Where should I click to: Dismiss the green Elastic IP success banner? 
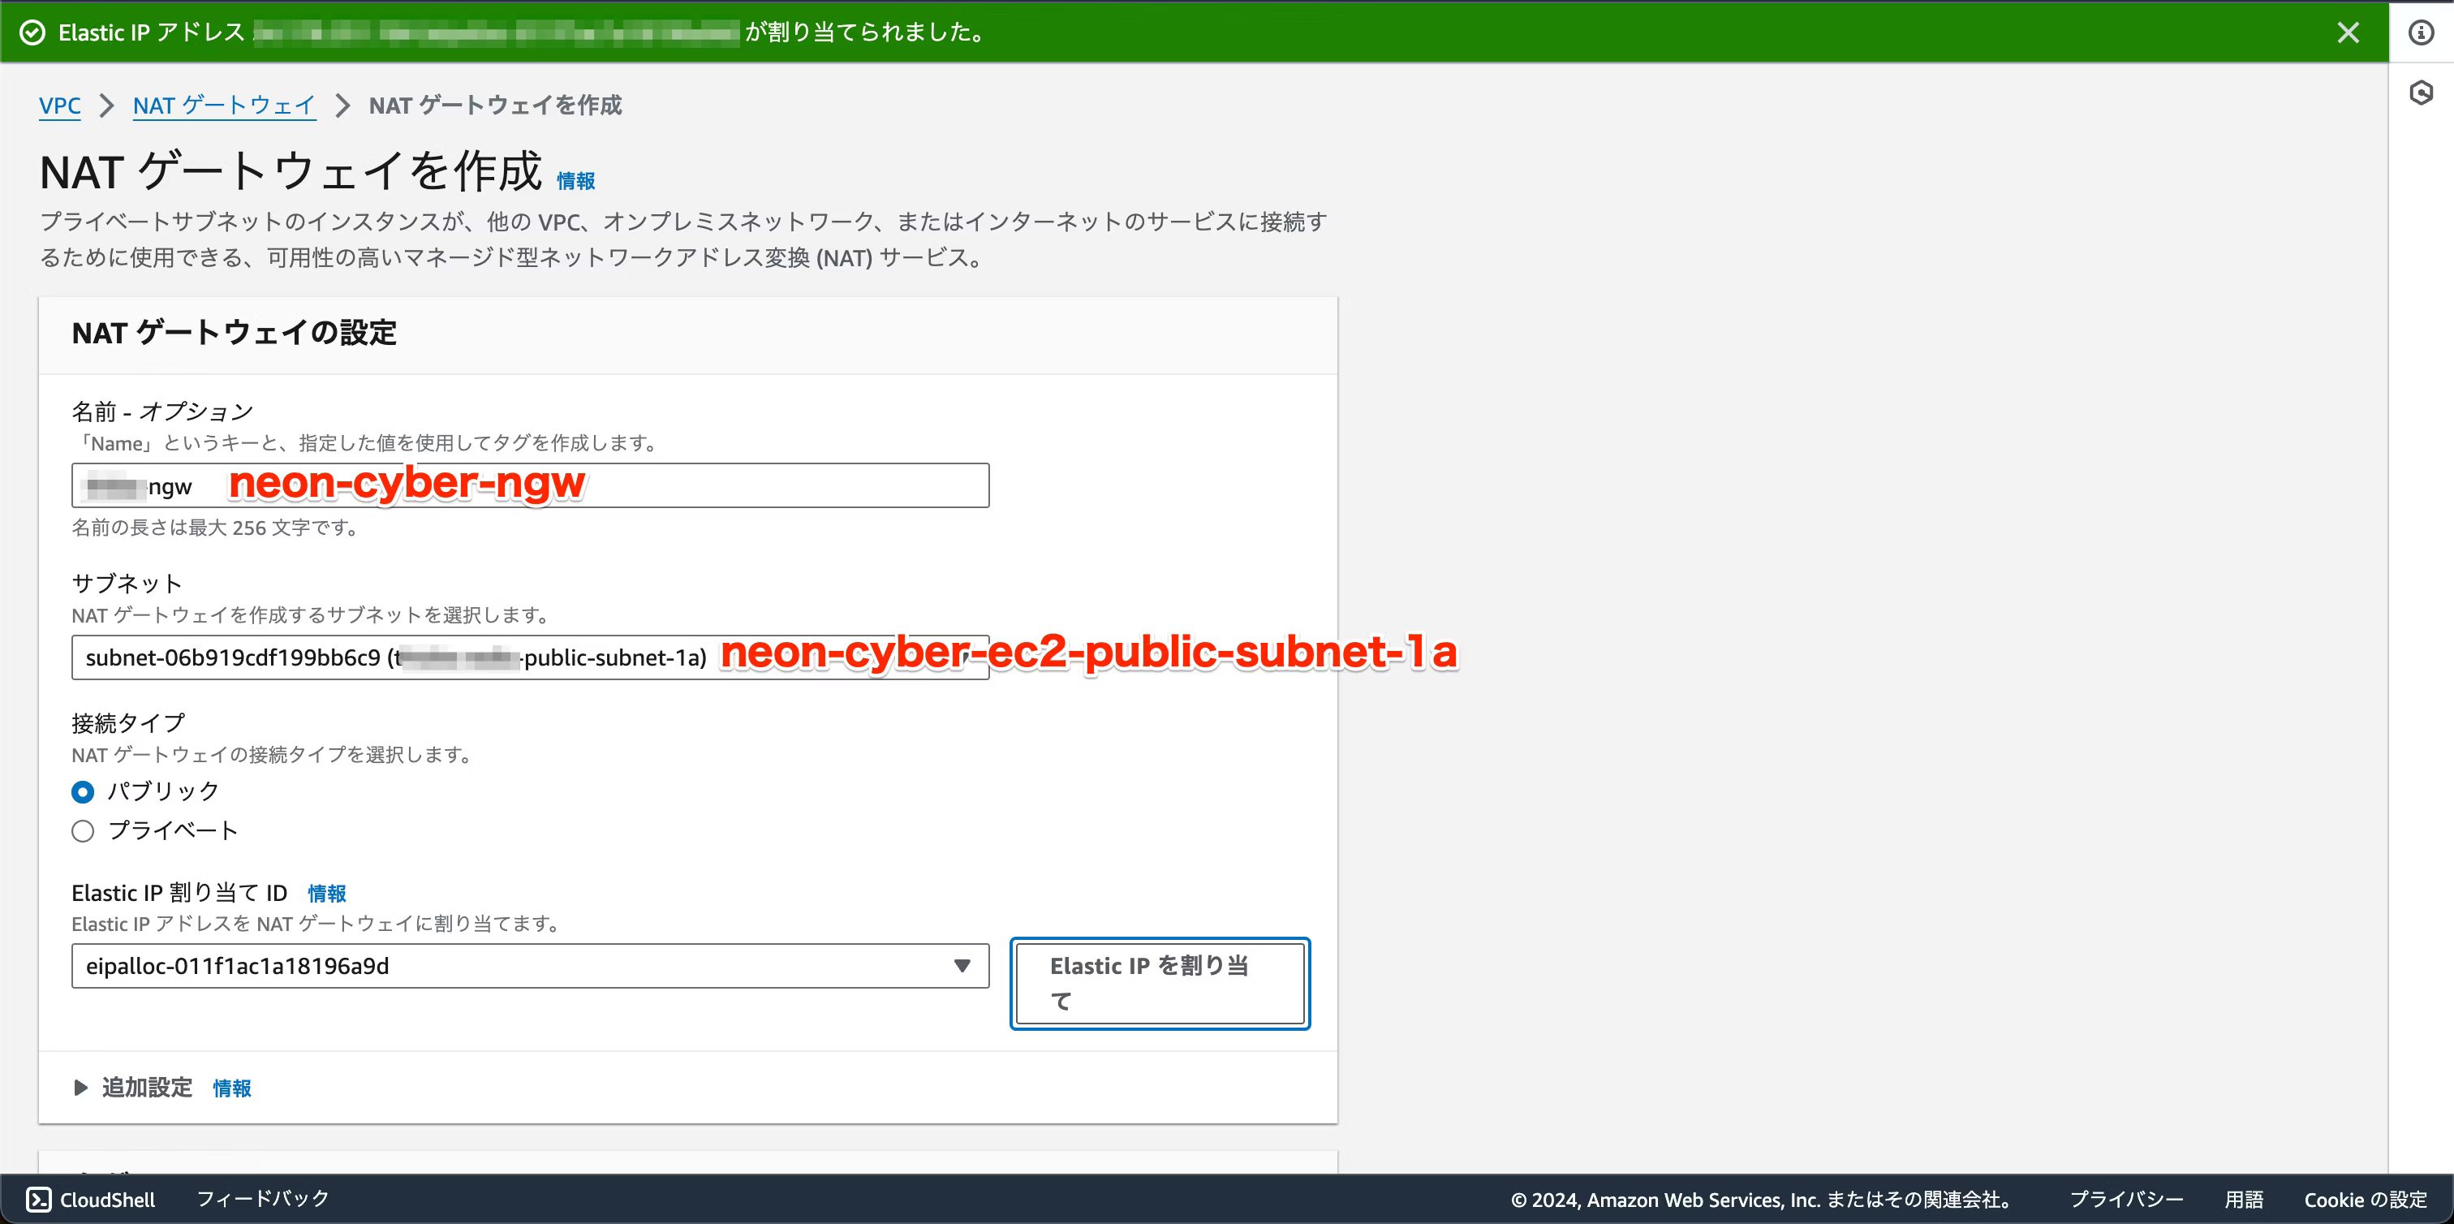2348,32
